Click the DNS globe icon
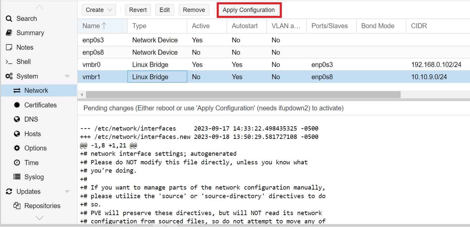 (17, 119)
